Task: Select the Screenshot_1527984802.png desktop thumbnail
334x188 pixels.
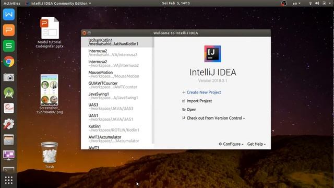Action: pos(50,94)
